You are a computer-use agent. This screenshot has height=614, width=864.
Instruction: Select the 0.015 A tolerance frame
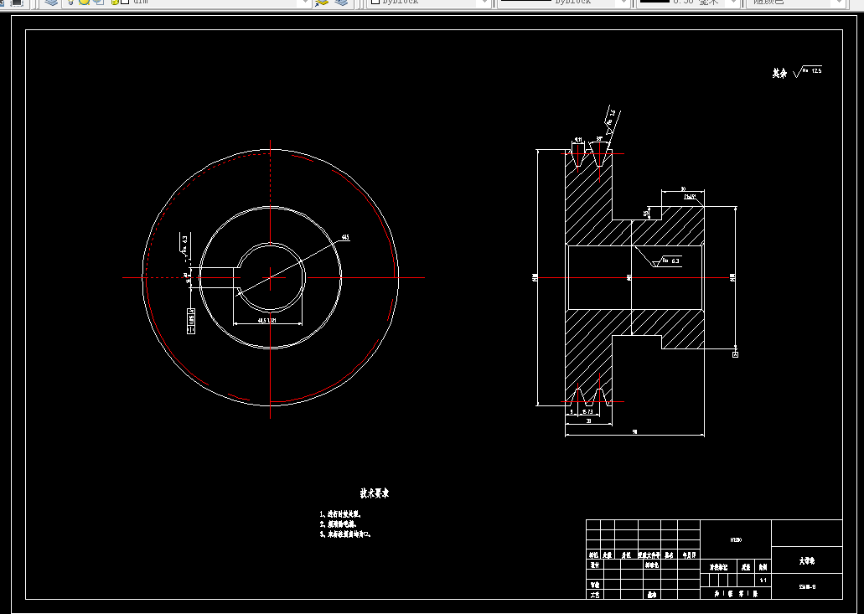tap(191, 321)
